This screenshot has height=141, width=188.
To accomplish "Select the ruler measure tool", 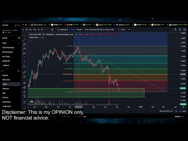I will pyautogui.click(x=25, y=72).
